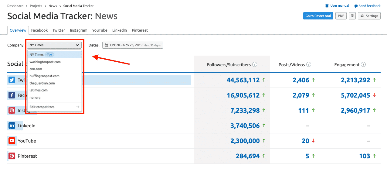The height and width of the screenshot is (172, 387).
Task: Click the info icon next to Posts/Videos
Action: pos(309,64)
